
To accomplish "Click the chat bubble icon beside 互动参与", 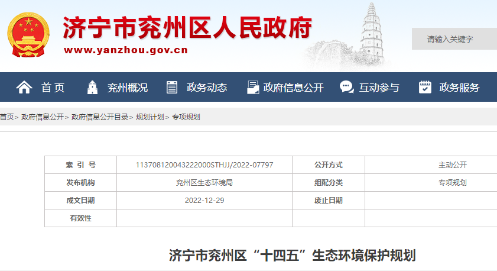I will click(346, 88).
